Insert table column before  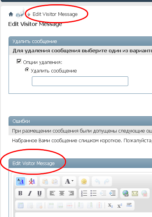(80, 205)
